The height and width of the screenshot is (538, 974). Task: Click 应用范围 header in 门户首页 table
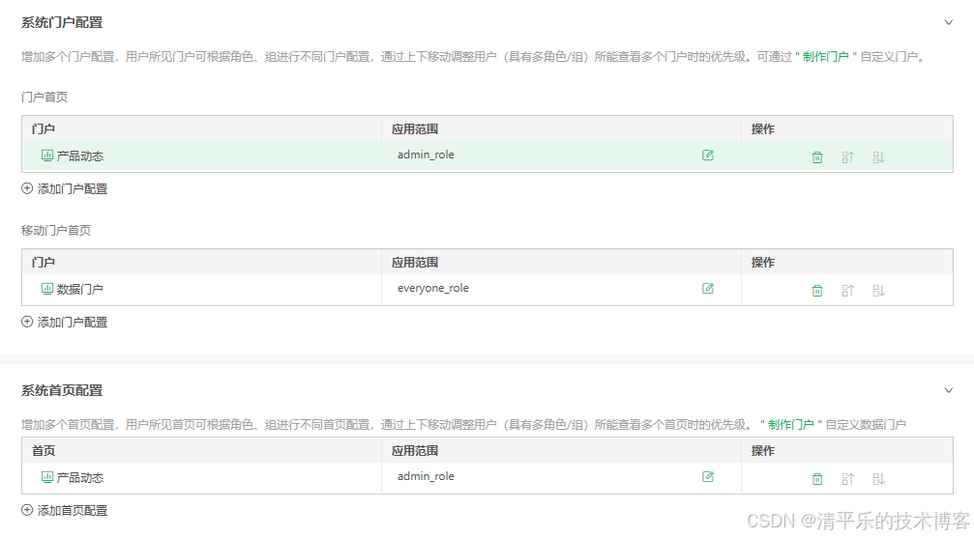[415, 129]
